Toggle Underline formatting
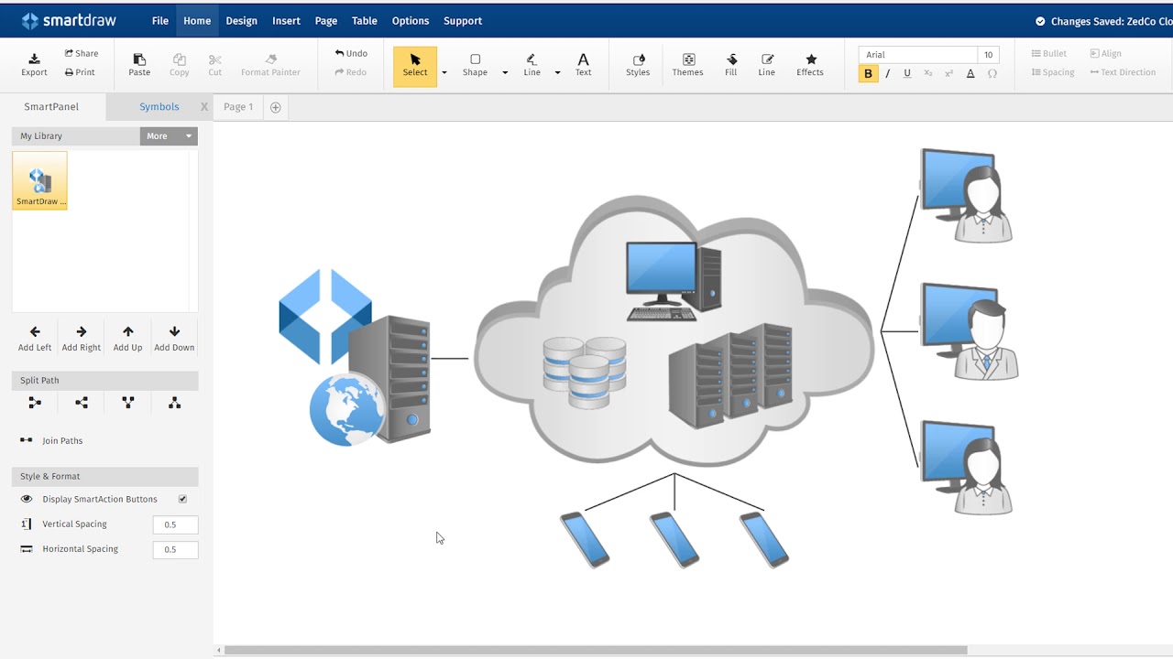Viewport: 1173px width, 659px height. click(907, 73)
